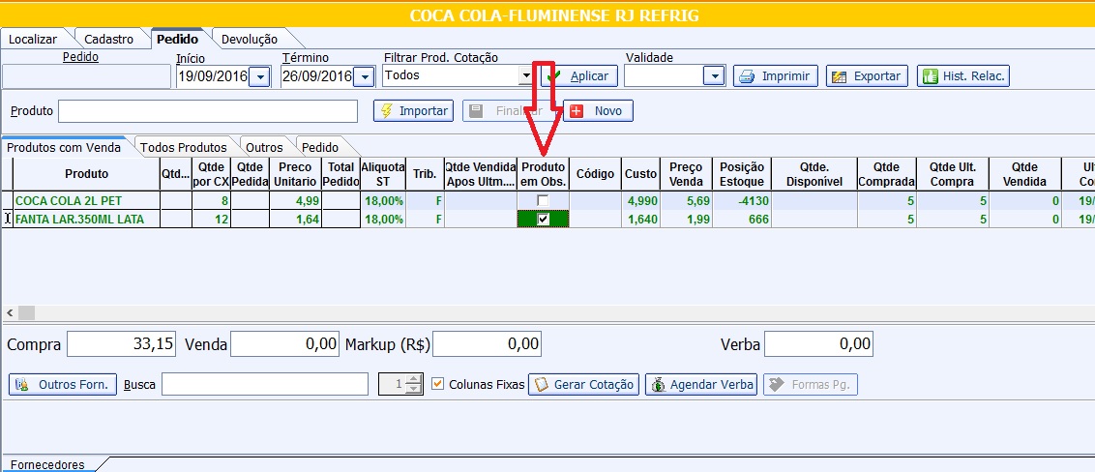
Task: Click the Outros Forn. button
Action: (63, 385)
